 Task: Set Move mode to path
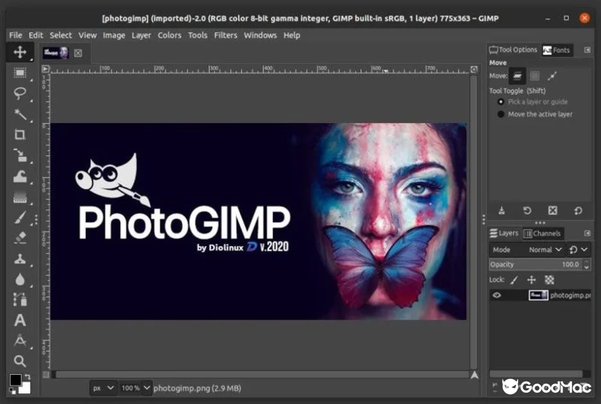(x=552, y=76)
